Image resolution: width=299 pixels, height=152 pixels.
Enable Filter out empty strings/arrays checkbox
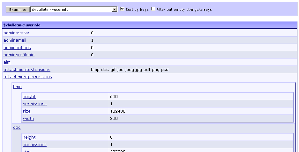[x=153, y=9]
